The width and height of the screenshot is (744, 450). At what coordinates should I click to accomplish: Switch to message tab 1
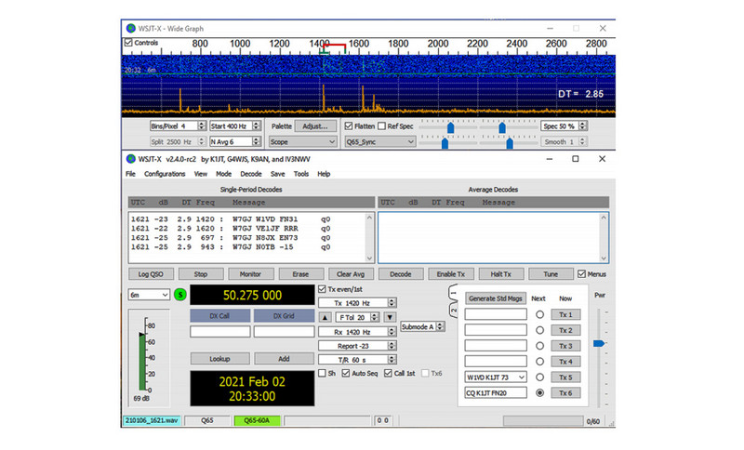(x=453, y=293)
